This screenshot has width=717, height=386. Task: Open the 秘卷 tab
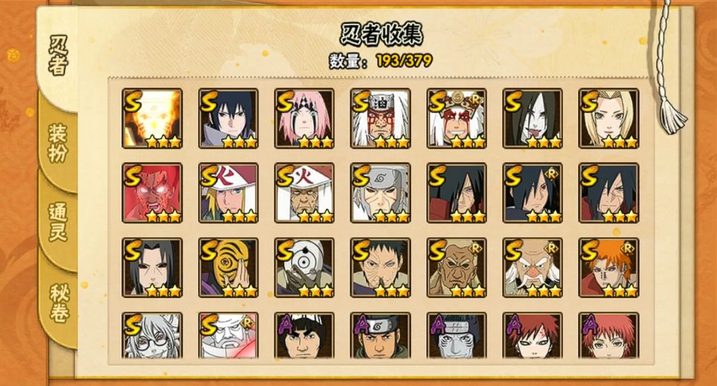tap(58, 303)
